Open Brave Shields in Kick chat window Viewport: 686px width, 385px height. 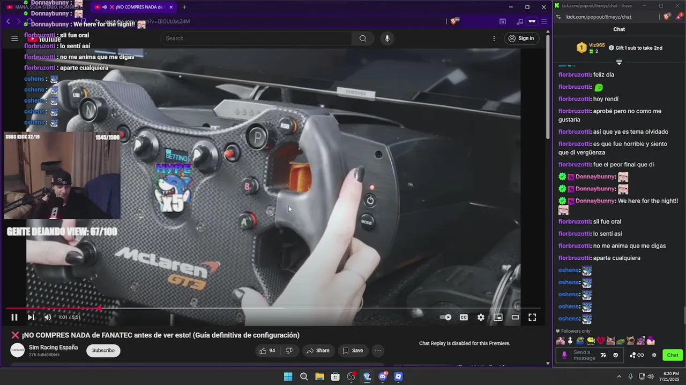click(667, 17)
